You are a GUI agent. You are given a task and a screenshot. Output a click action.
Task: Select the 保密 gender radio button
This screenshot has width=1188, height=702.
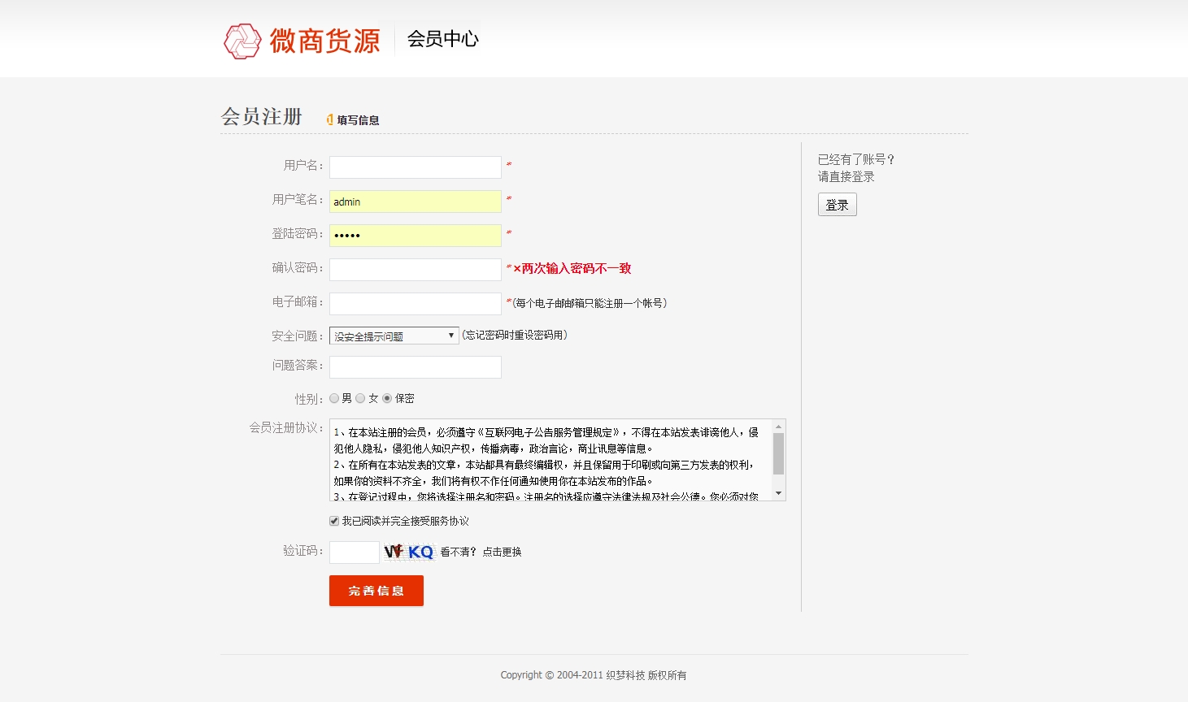[x=387, y=398]
